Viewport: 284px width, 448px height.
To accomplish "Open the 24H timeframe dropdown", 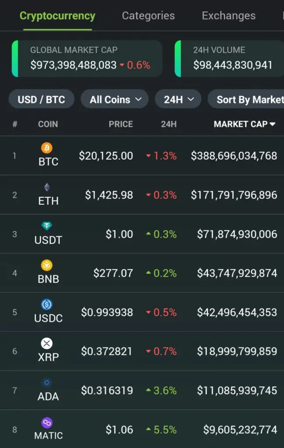I will 178,99.
